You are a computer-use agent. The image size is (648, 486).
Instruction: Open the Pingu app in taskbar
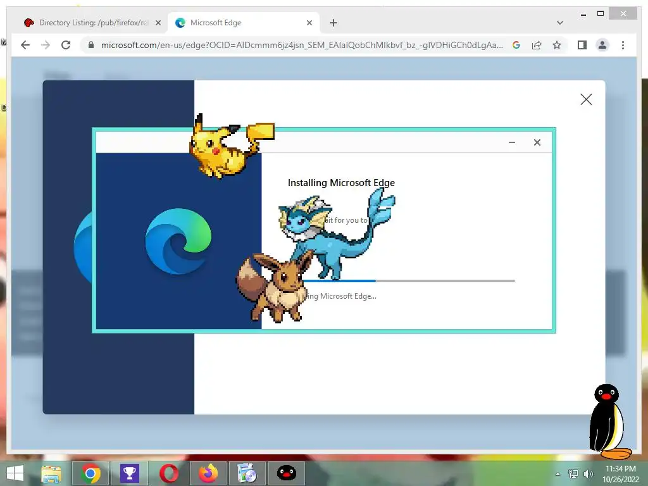(x=287, y=473)
